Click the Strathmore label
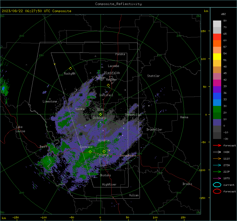The height and width of the screenshot is (221, 237). point(128,156)
